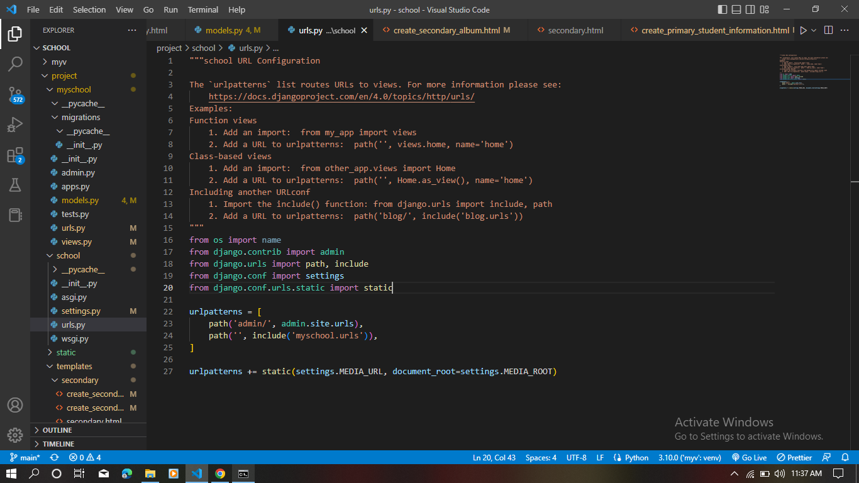Open the customize layout button
The height and width of the screenshot is (483, 859).
tap(765, 9)
